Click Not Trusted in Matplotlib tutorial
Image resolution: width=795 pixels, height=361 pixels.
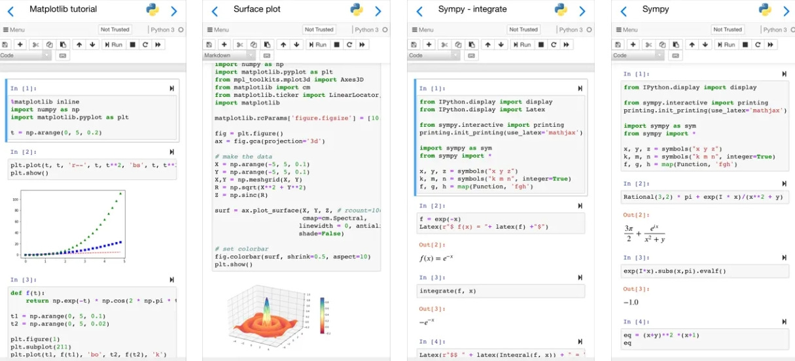(115, 29)
